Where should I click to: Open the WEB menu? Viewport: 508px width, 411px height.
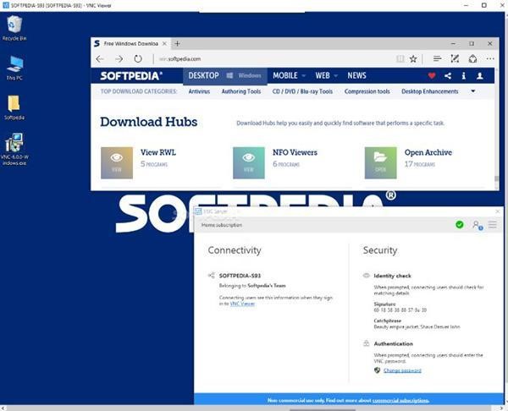tap(323, 76)
